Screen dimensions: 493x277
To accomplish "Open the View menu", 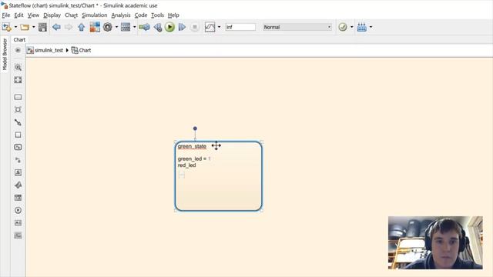I will tap(33, 15).
